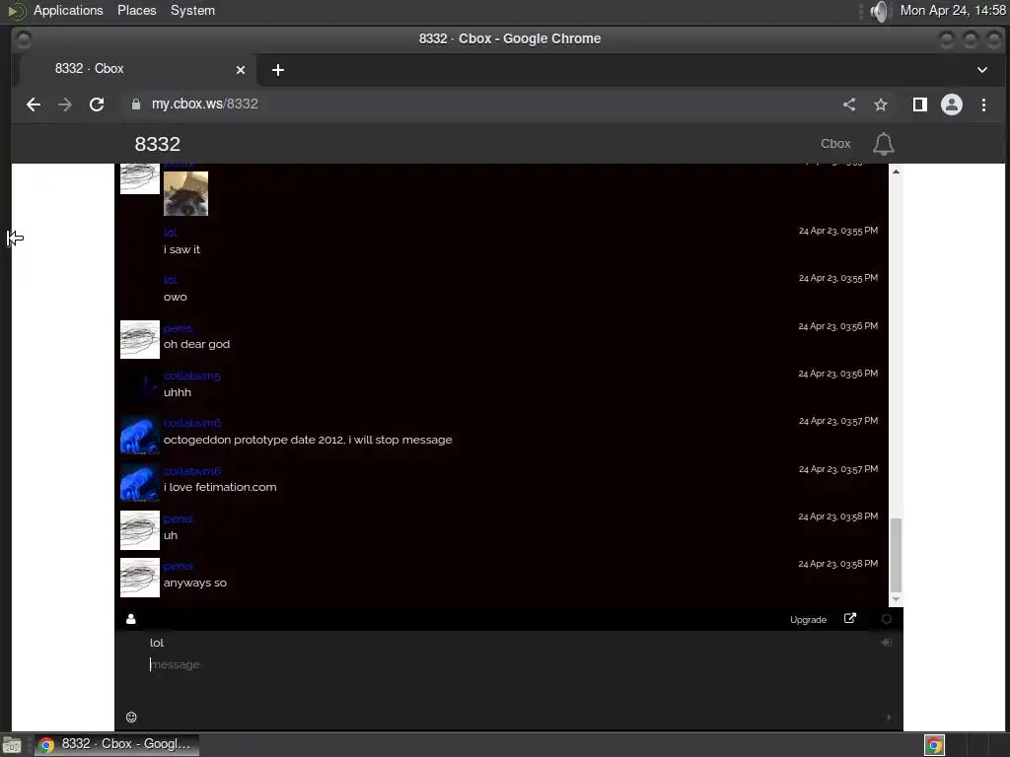The image size is (1010, 757).
Task: Click username lol above 'owo'
Action: [x=170, y=280]
